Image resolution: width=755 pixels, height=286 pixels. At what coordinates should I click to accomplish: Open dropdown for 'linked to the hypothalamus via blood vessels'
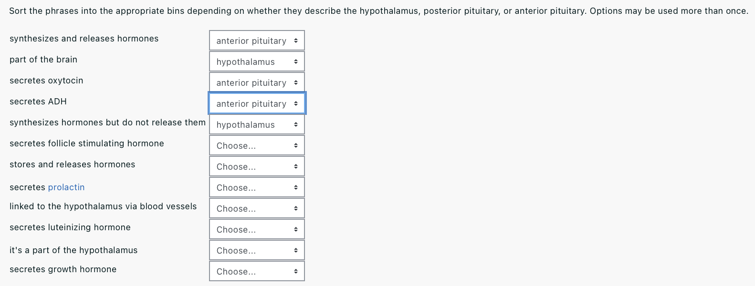(x=257, y=208)
